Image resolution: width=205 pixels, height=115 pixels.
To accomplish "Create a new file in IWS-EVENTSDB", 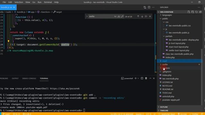I will point(189,12).
